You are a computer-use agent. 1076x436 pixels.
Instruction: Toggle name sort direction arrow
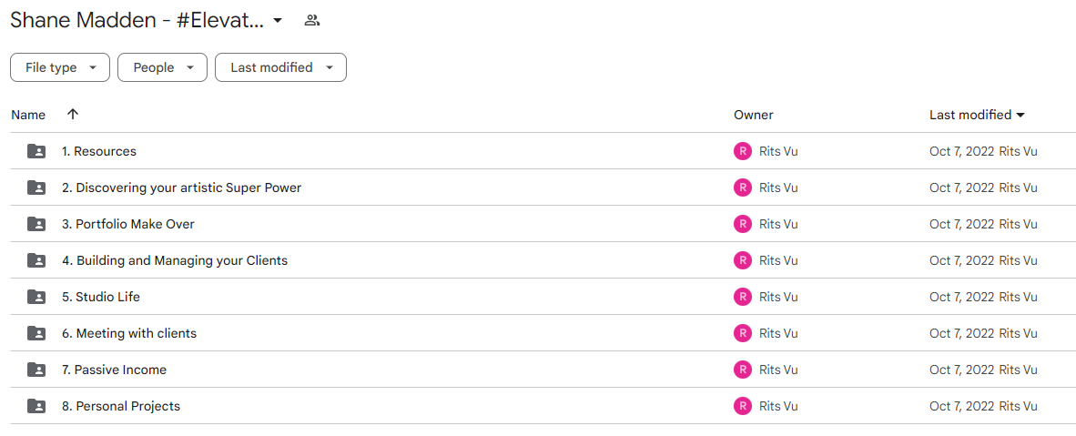click(73, 115)
